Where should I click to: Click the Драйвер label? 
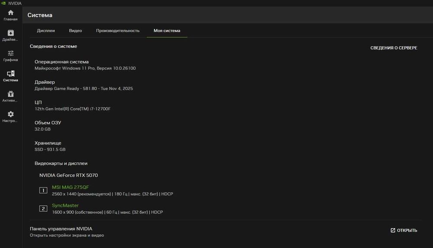pos(45,82)
